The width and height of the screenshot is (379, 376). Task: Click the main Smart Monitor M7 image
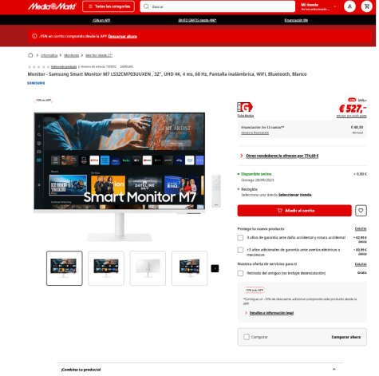120,176
